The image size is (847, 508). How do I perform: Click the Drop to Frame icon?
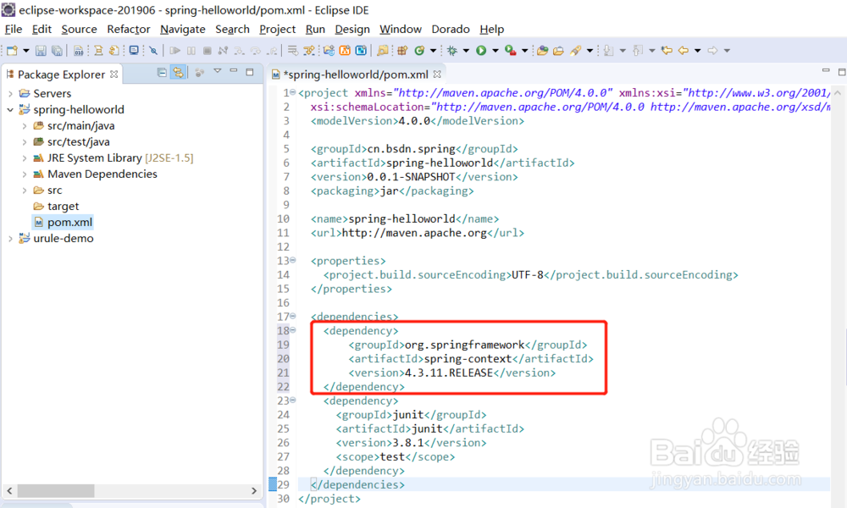[x=292, y=51]
